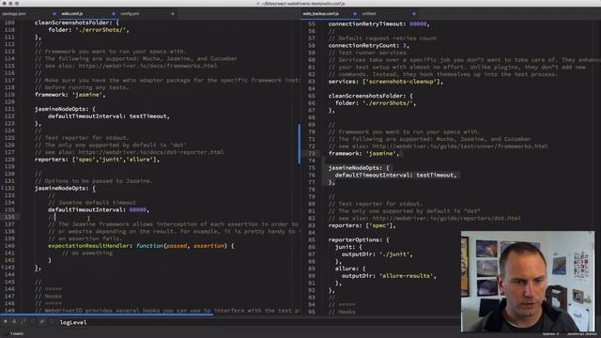Click the expectationResultHandler function line
The image size is (601, 338).
click(x=141, y=246)
